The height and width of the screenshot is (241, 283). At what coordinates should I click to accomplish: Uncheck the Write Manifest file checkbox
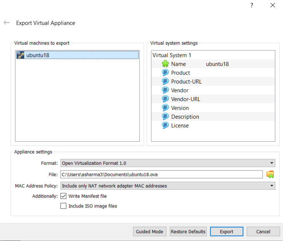[x=64, y=196]
